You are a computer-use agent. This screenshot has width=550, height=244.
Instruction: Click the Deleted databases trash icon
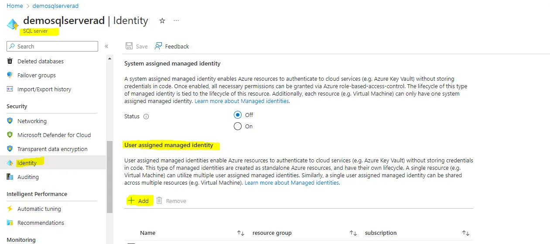tap(10, 61)
